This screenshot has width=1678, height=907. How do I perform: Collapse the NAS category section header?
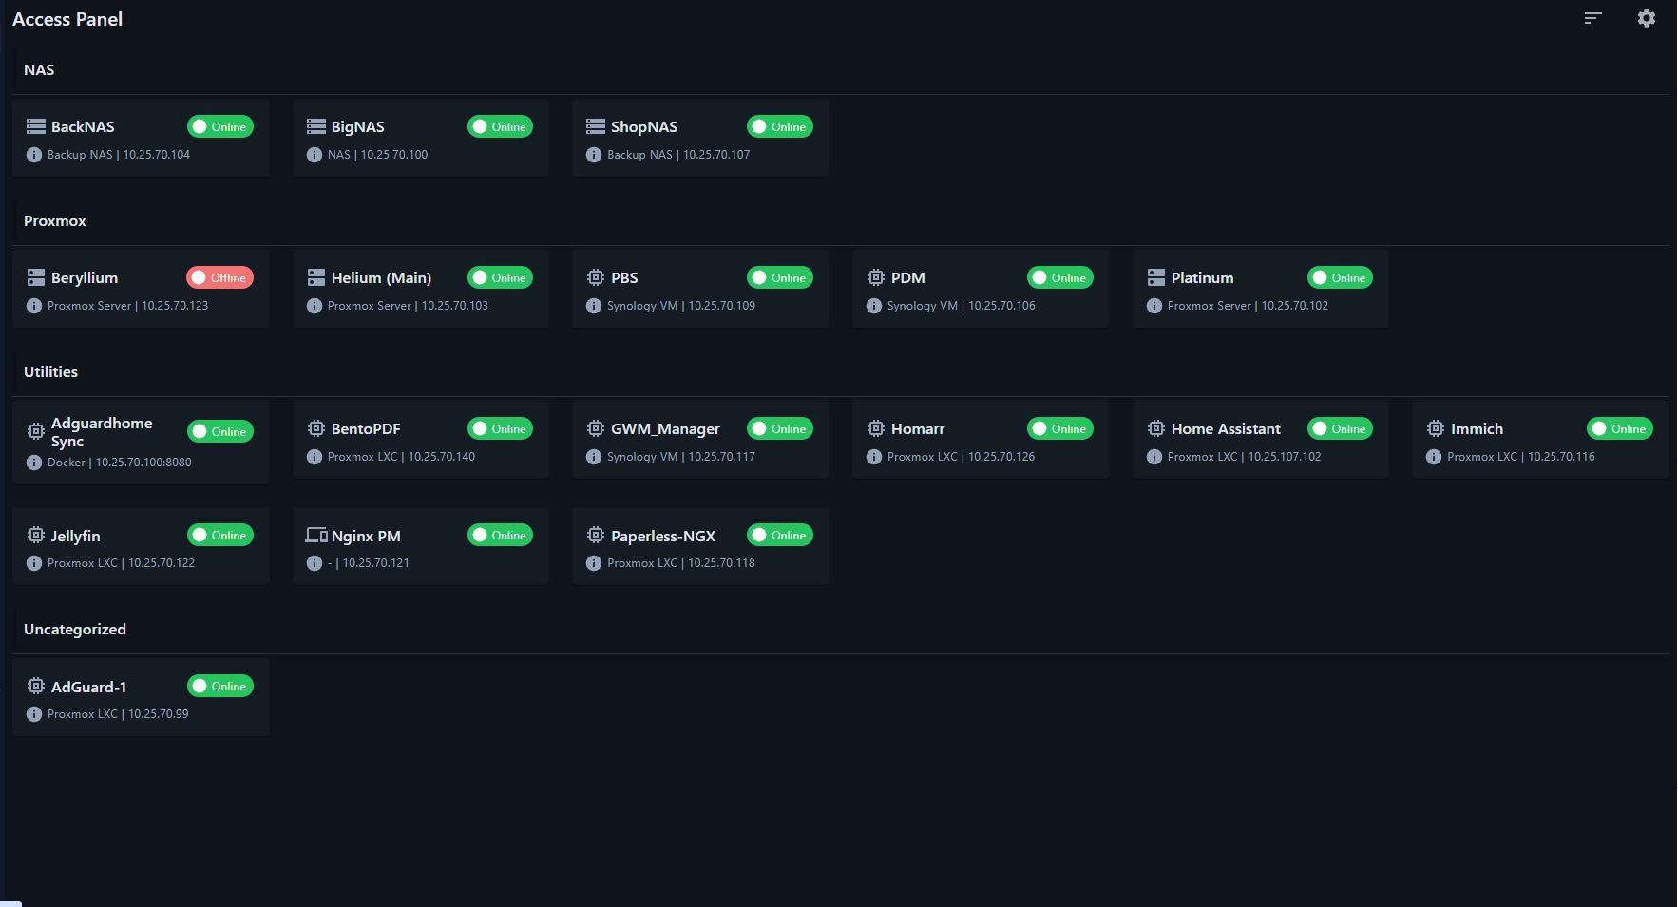tap(39, 70)
